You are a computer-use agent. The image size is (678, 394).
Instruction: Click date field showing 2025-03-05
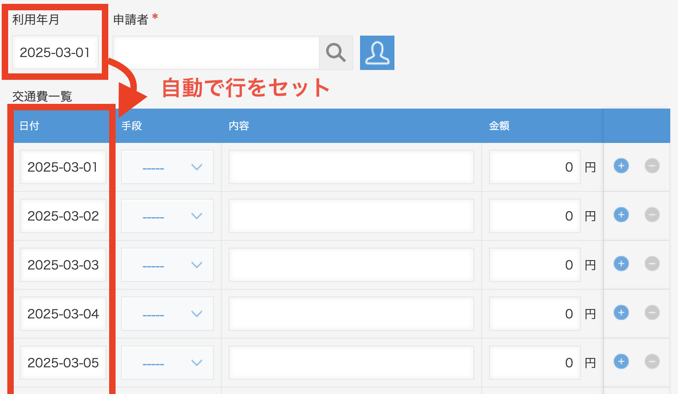point(63,363)
